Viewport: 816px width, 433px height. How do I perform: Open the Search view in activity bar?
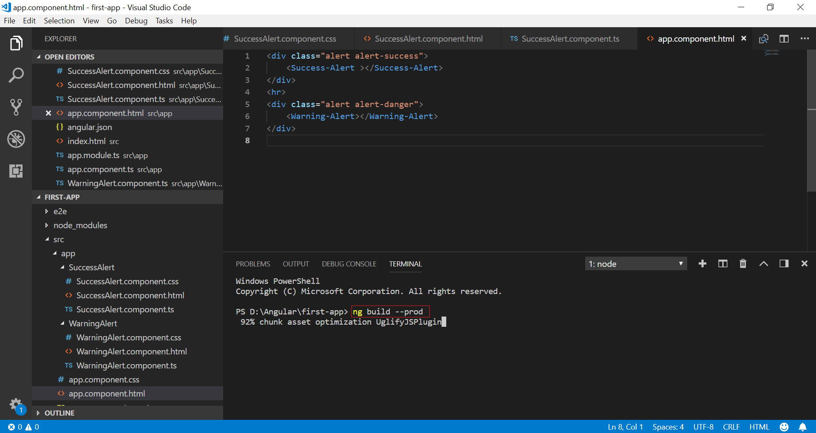point(16,76)
